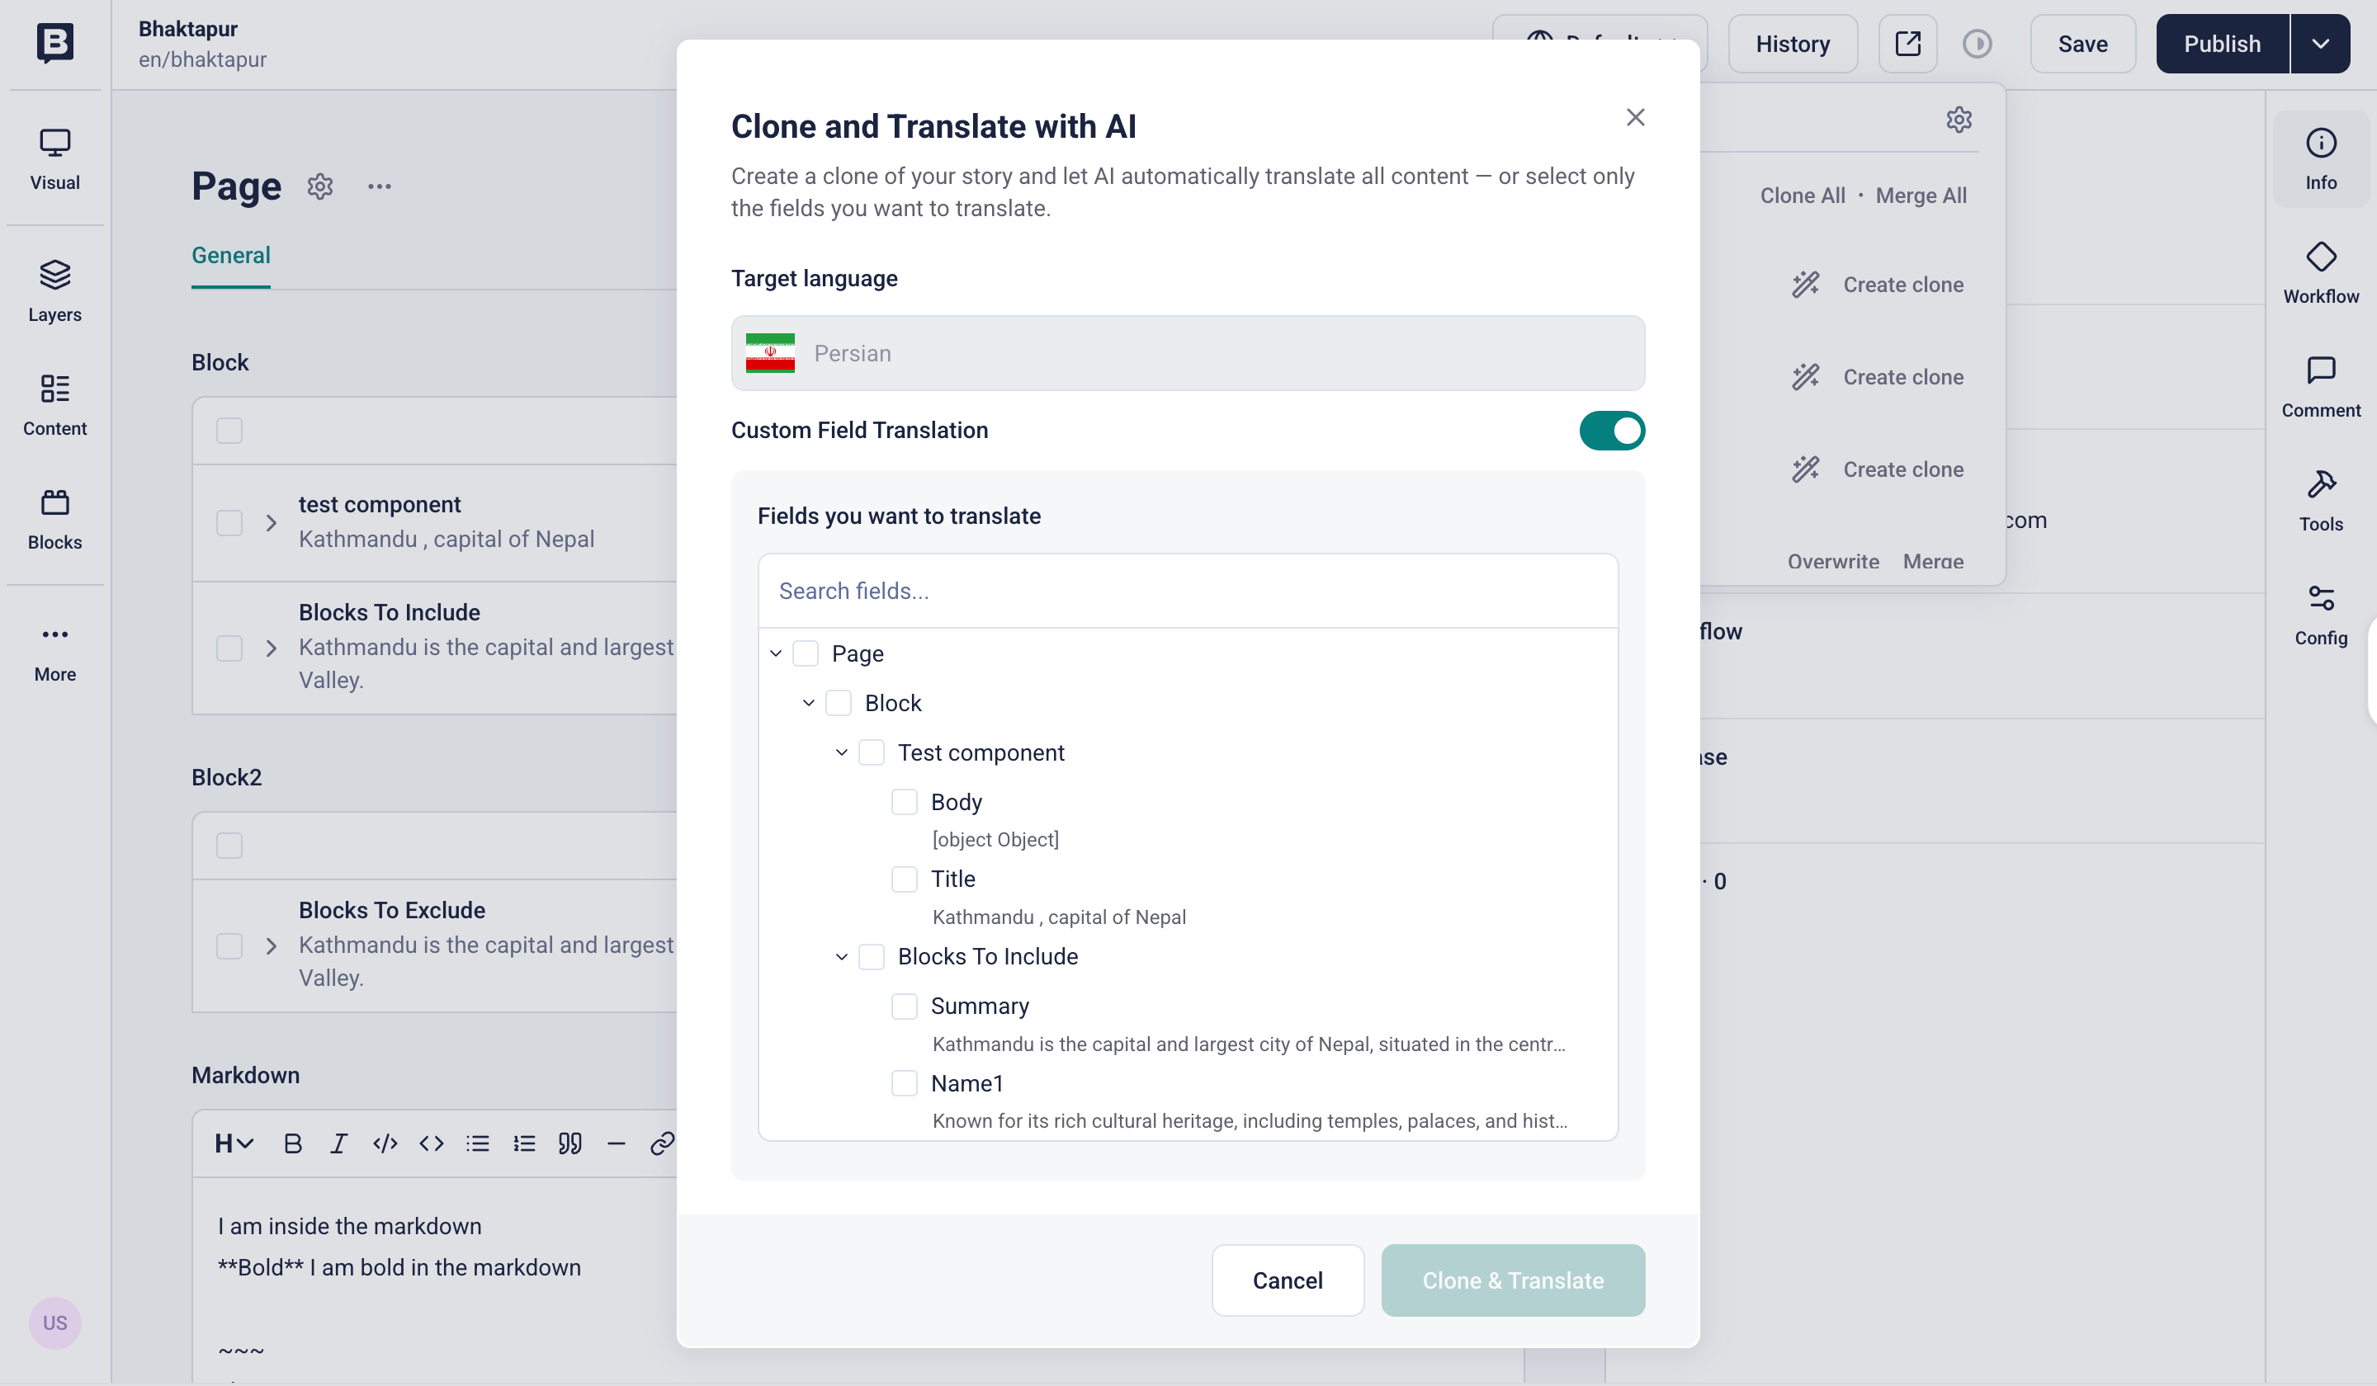Disable the Custom Field Translation toggle
Image resolution: width=2377 pixels, height=1386 pixels.
(x=1611, y=431)
